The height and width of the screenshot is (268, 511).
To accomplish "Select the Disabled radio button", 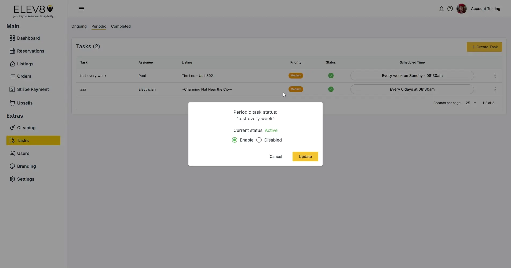I will pos(259,140).
